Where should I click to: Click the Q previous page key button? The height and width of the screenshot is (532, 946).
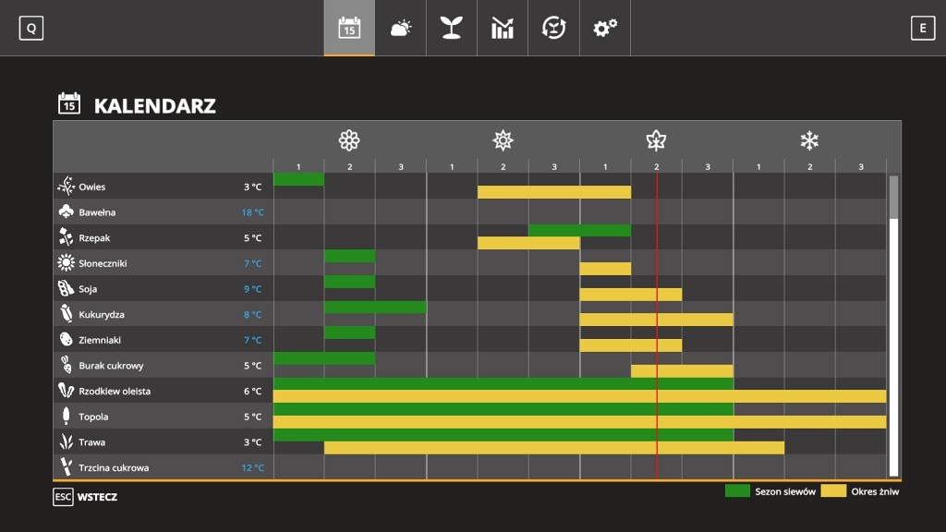pyautogui.click(x=31, y=29)
